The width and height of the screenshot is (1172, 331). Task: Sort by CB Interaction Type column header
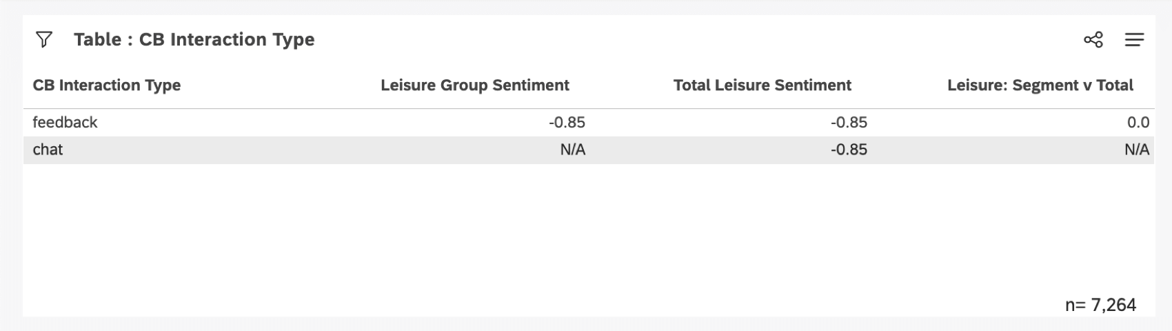click(107, 86)
